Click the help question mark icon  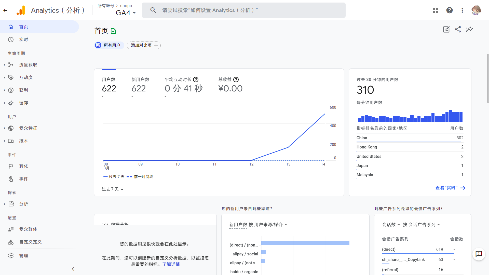click(x=449, y=10)
